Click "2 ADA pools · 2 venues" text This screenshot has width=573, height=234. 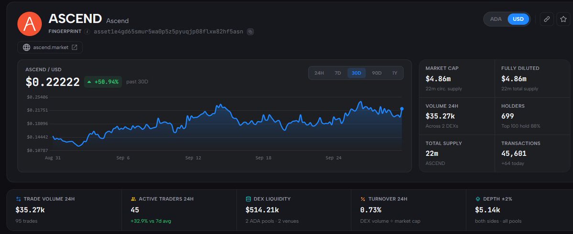(272, 221)
